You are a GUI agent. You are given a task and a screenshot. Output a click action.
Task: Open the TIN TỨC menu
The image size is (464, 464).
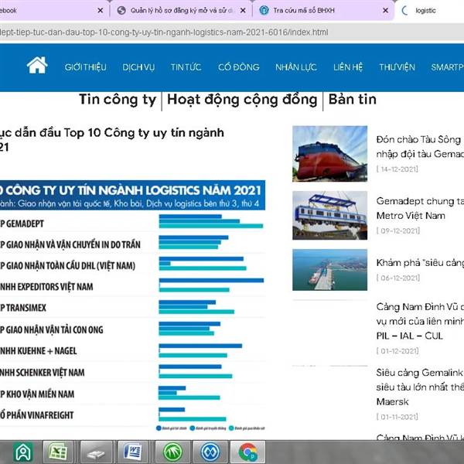coord(186,67)
